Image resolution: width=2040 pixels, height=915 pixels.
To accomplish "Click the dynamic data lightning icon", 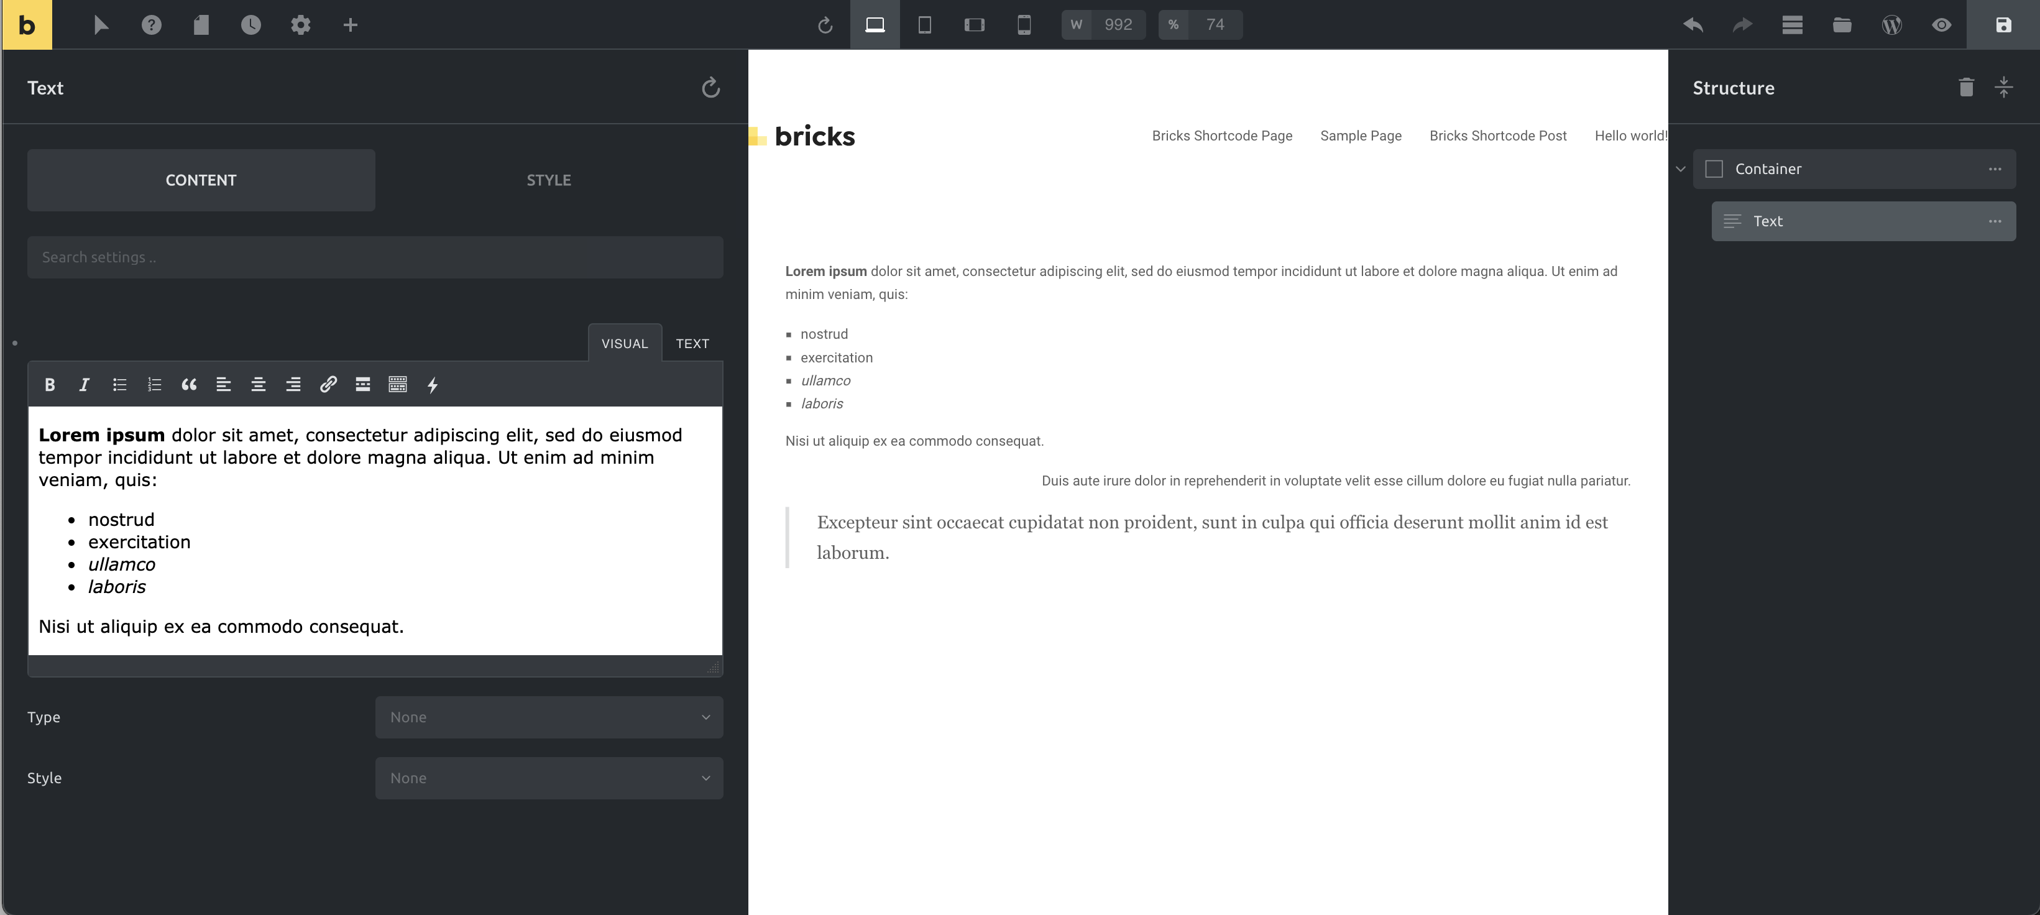I will point(433,385).
